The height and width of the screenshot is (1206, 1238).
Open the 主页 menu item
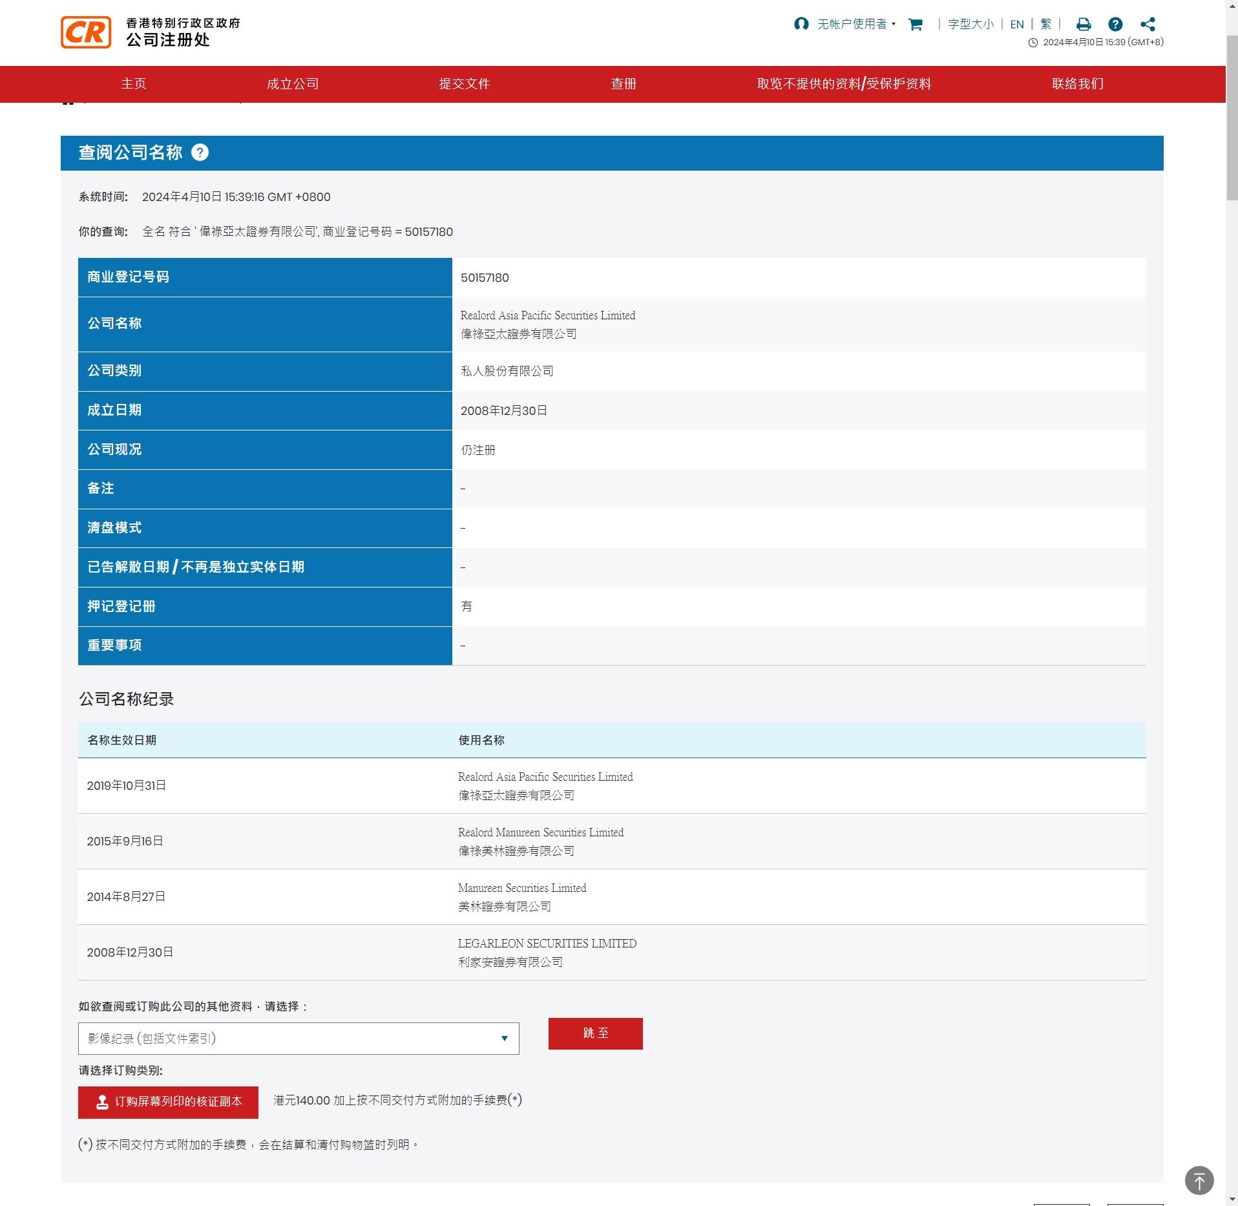pyautogui.click(x=134, y=84)
